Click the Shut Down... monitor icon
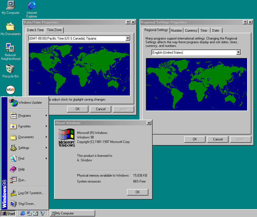Image resolution: width=257 pixels, height=217 pixels. tap(13, 204)
